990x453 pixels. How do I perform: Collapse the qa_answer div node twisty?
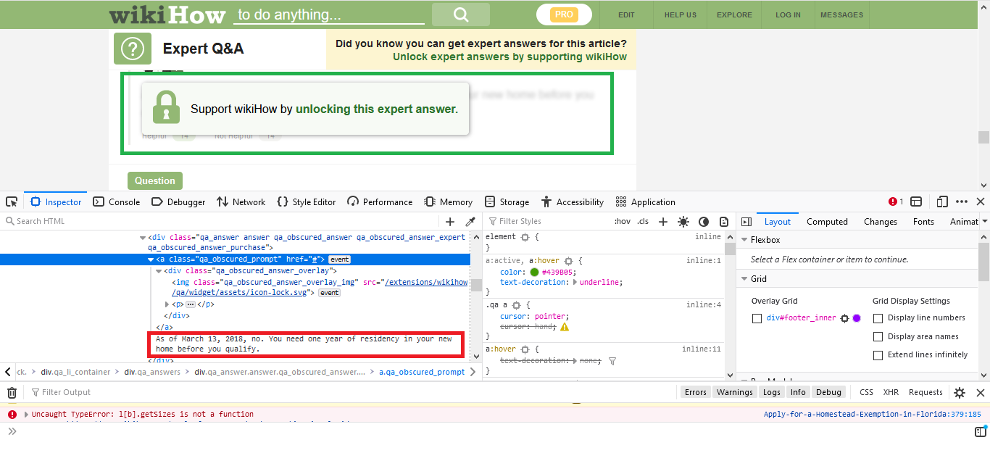click(143, 237)
